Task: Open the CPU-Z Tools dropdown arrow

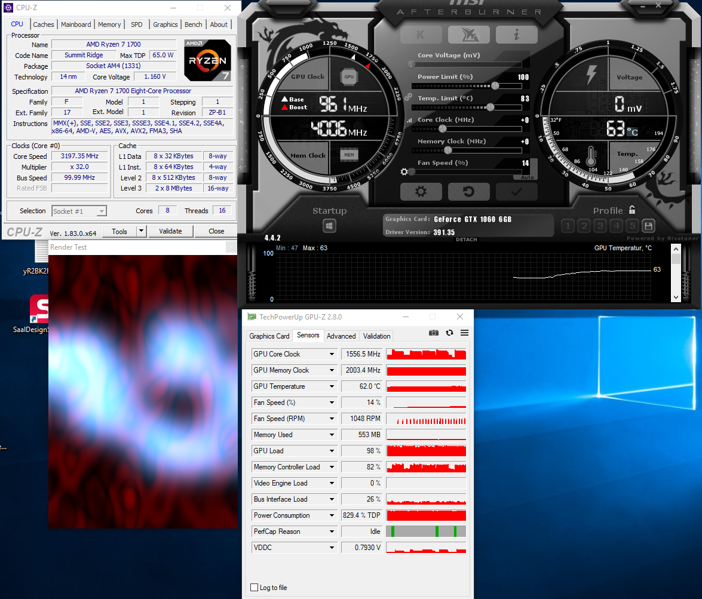Action: (x=141, y=231)
